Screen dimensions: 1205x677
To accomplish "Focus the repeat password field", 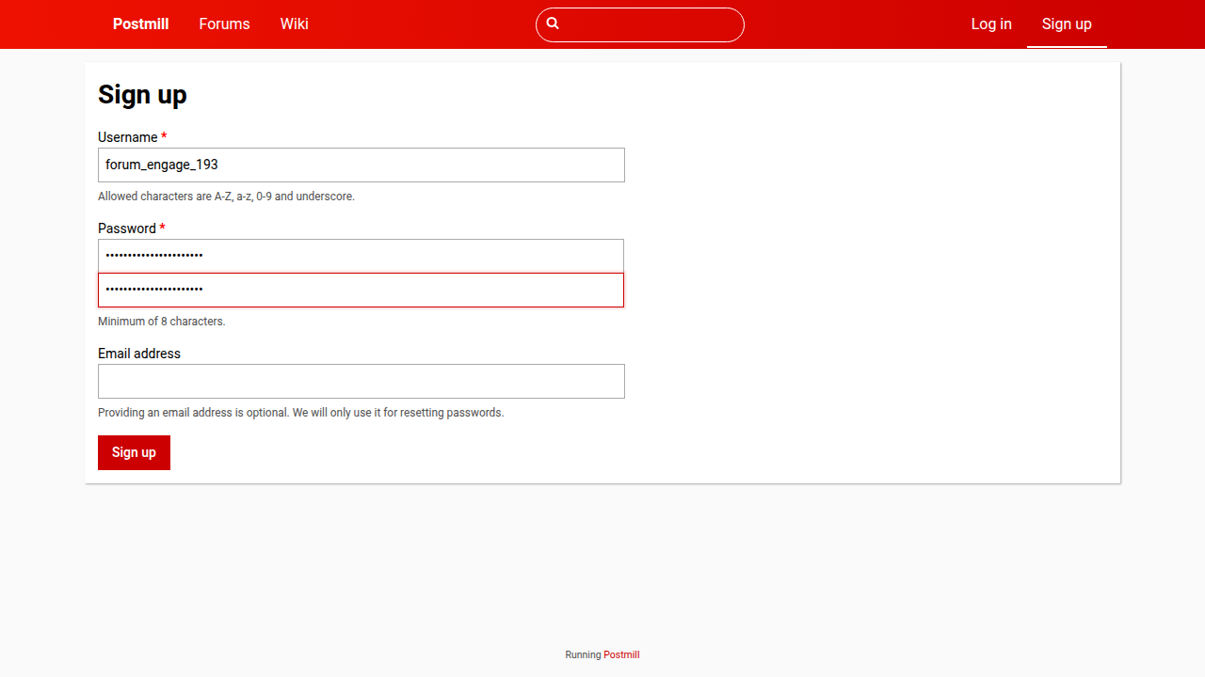I will point(361,290).
